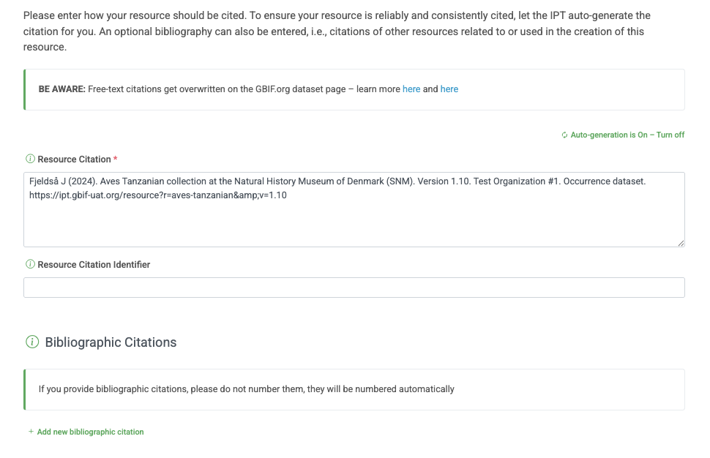Click into Resource Citation Identifier field
This screenshot has height=458, width=710.
(354, 288)
